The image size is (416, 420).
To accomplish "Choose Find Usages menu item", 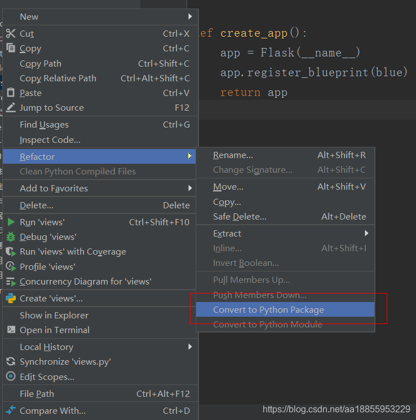I will pos(100,125).
